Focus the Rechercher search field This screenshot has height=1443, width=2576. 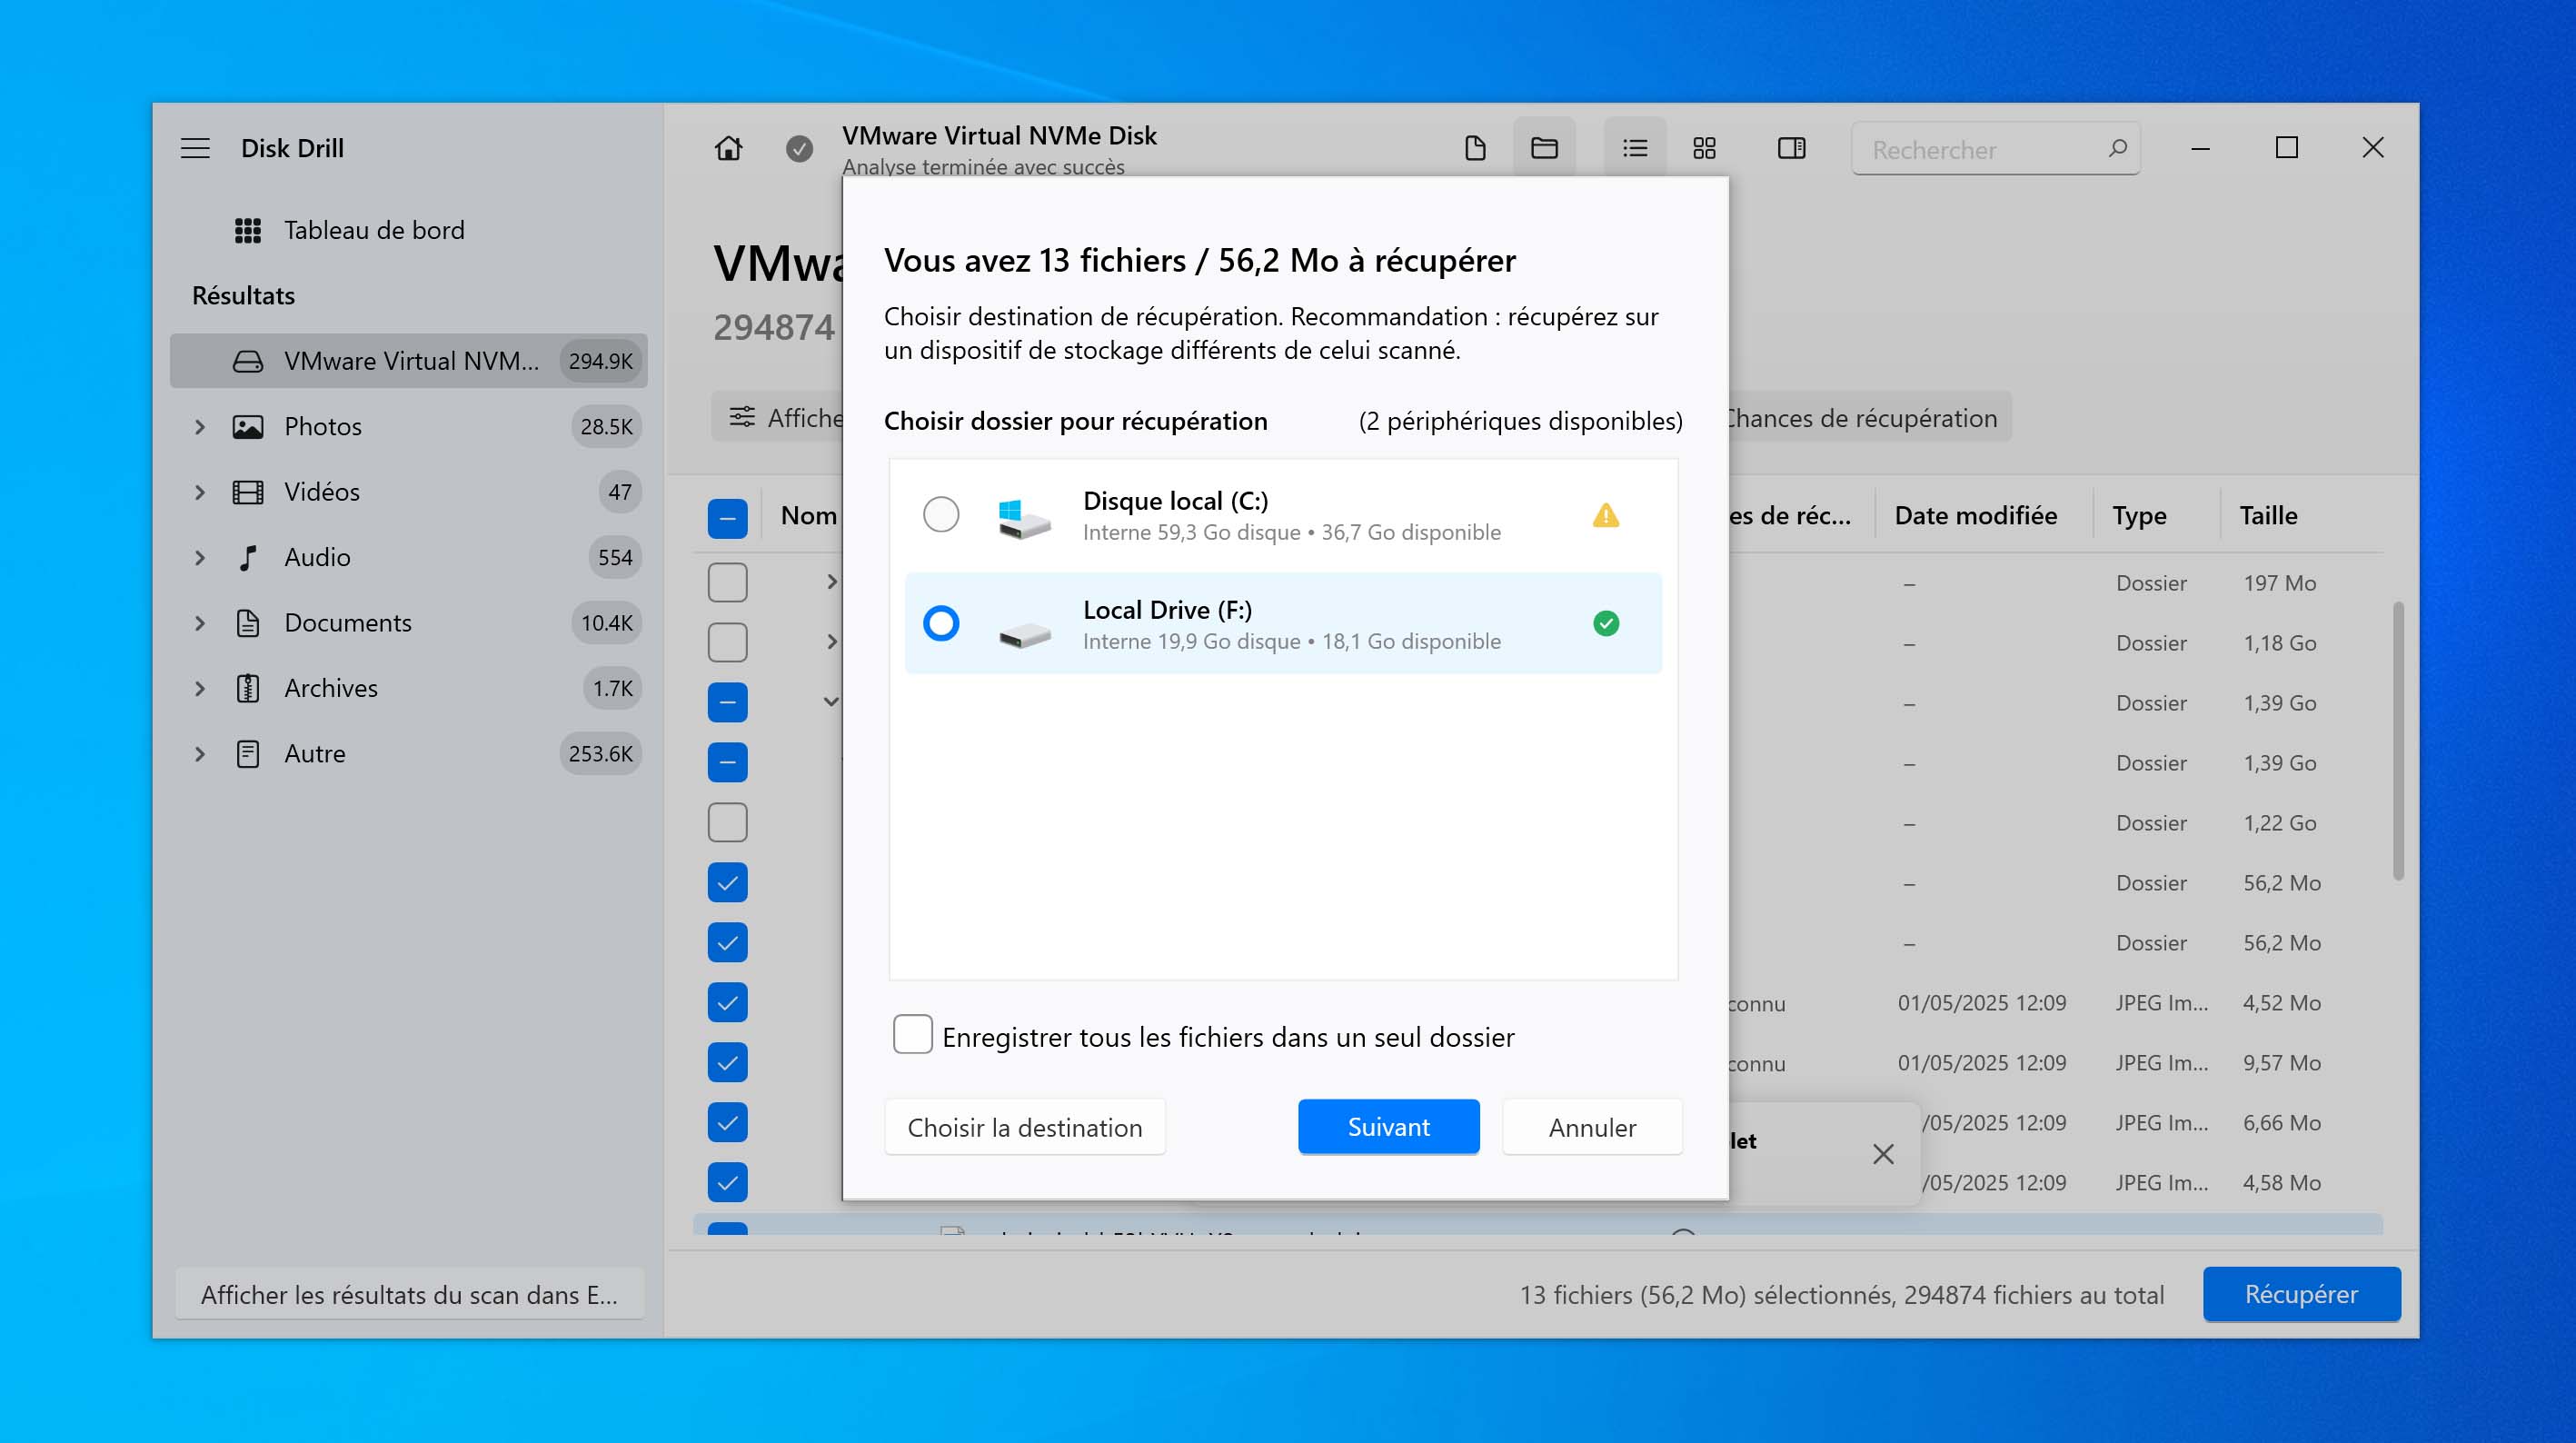1995,149
